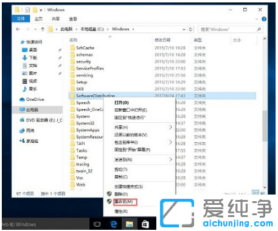Click the Properties icon in title bar

[27, 10]
